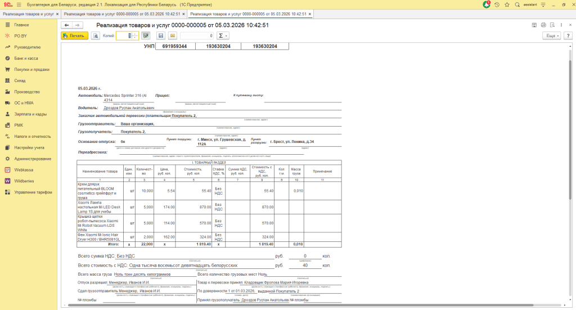Click the Печать button
This screenshot has height=310, width=576.
coord(74,35)
